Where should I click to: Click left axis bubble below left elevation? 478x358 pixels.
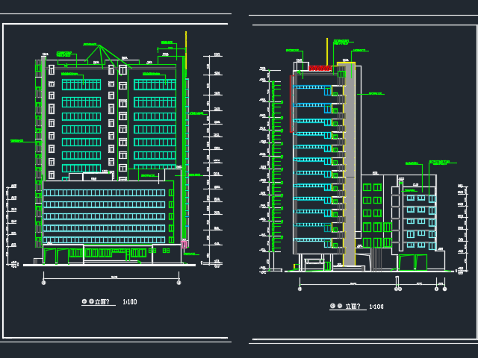pyautogui.click(x=43, y=282)
